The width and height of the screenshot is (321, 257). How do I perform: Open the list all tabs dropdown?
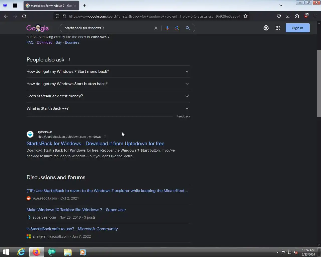(281, 6)
